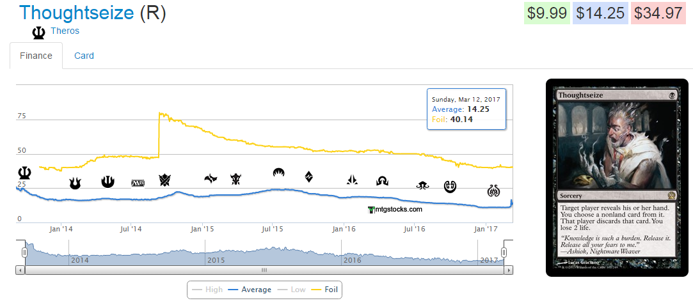Click the Theros set symbol beside the Theros link
The width and height of the screenshot is (693, 303).
(39, 33)
